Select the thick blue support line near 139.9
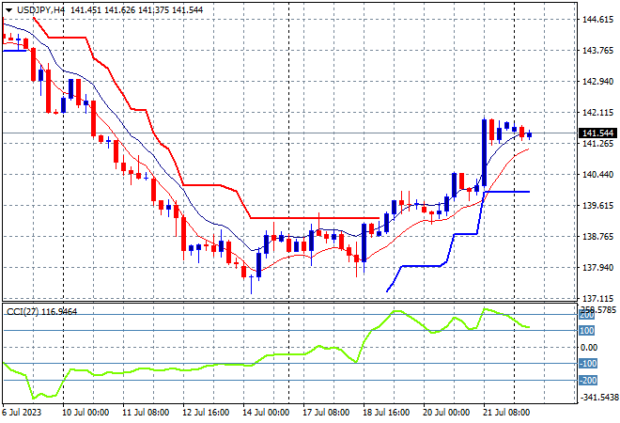The image size is (620, 423). click(x=507, y=192)
